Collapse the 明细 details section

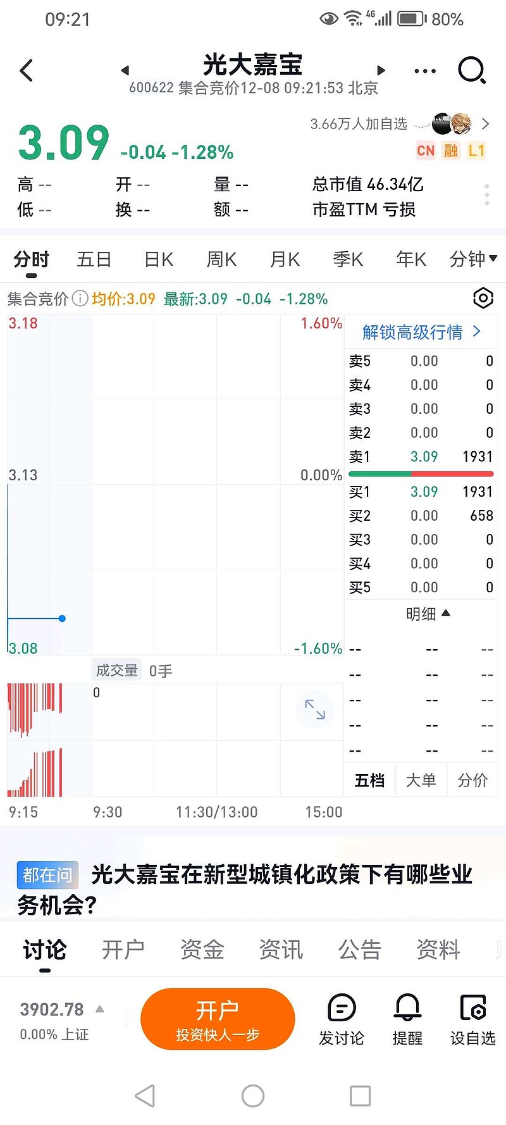(x=428, y=613)
